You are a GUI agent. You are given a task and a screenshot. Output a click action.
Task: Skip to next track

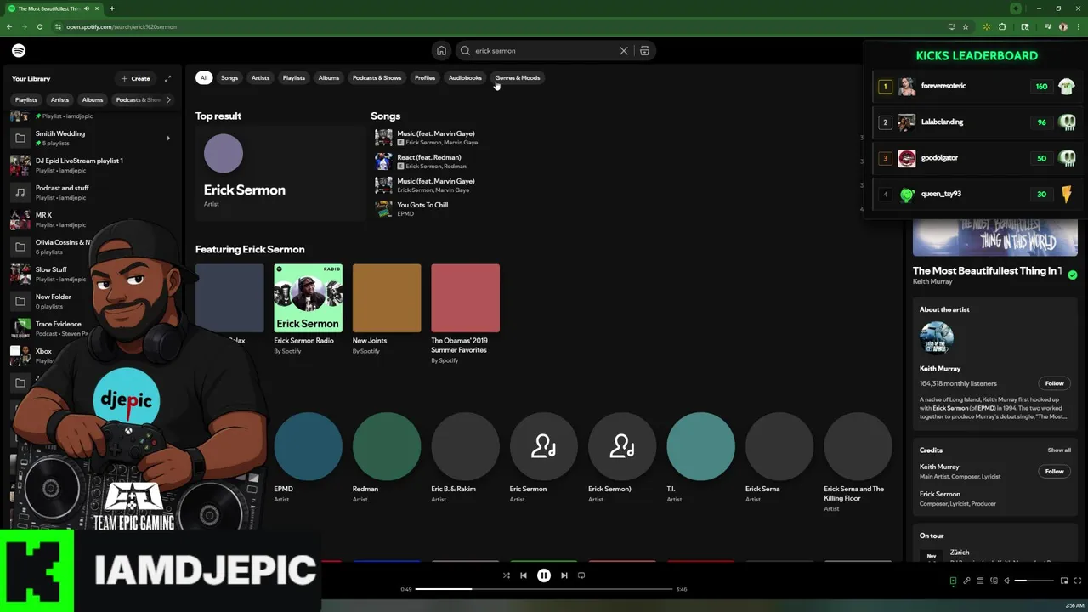pos(564,575)
